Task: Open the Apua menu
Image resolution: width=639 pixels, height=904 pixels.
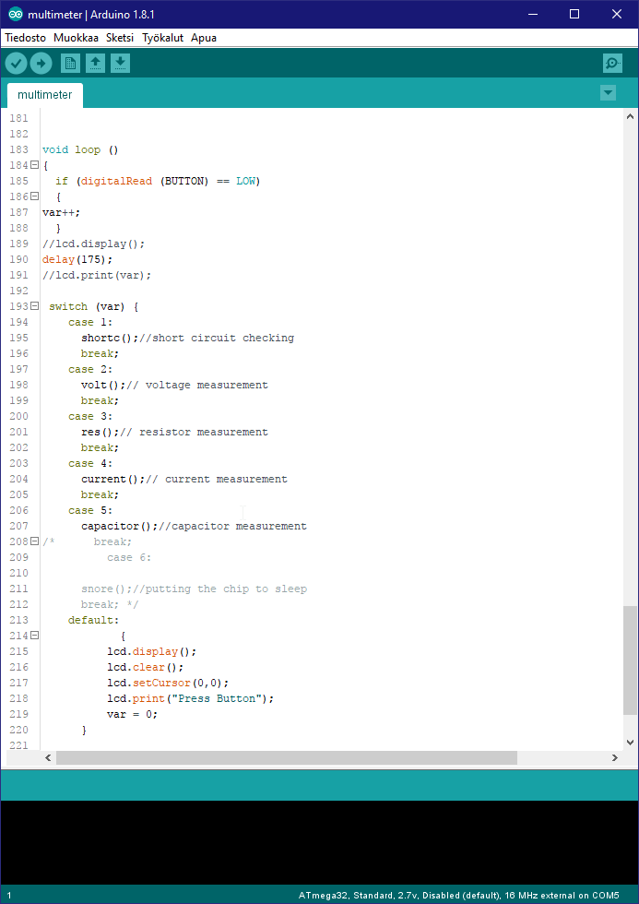Action: [204, 38]
